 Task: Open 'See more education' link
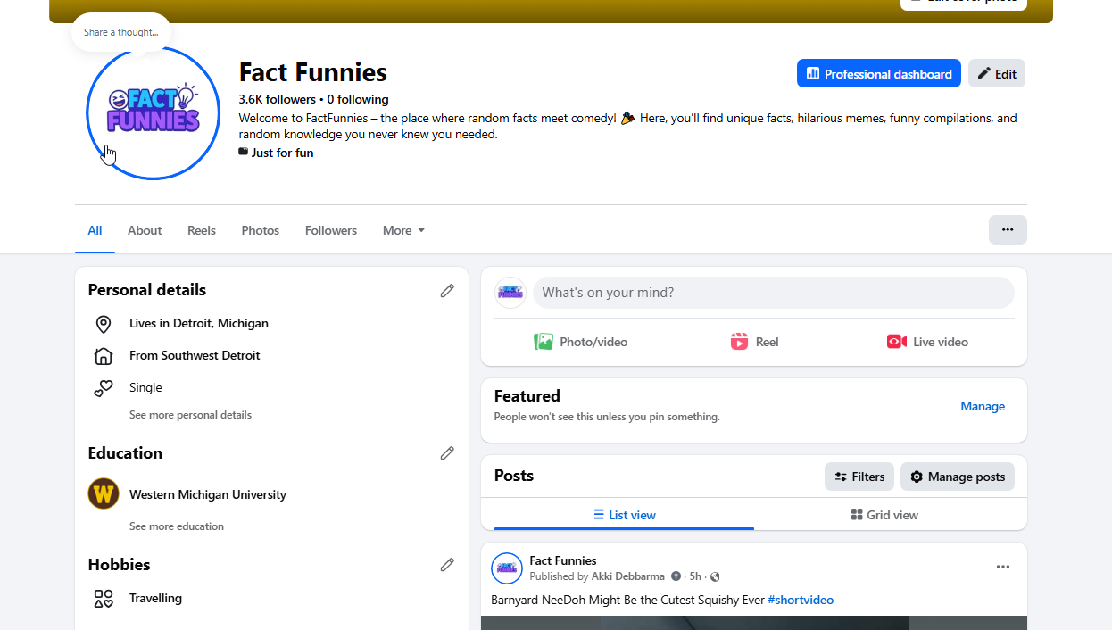177,526
